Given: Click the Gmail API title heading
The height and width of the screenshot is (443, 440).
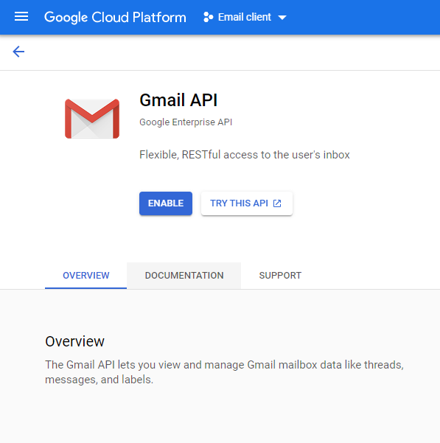Looking at the screenshot, I should tap(178, 100).
